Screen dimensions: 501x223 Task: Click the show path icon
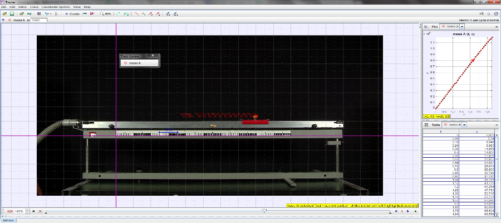(x=136, y=14)
